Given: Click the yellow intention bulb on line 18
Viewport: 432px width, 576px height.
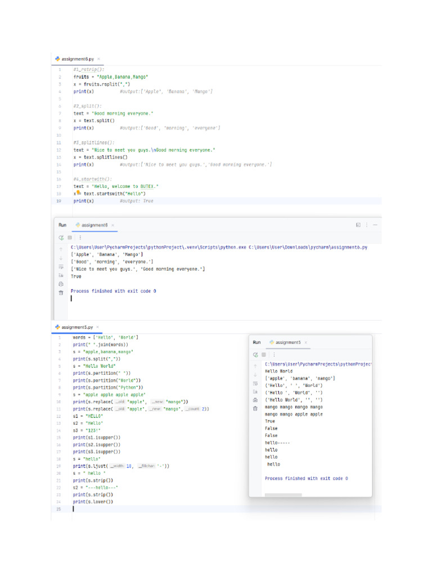Looking at the screenshot, I should 79,193.
